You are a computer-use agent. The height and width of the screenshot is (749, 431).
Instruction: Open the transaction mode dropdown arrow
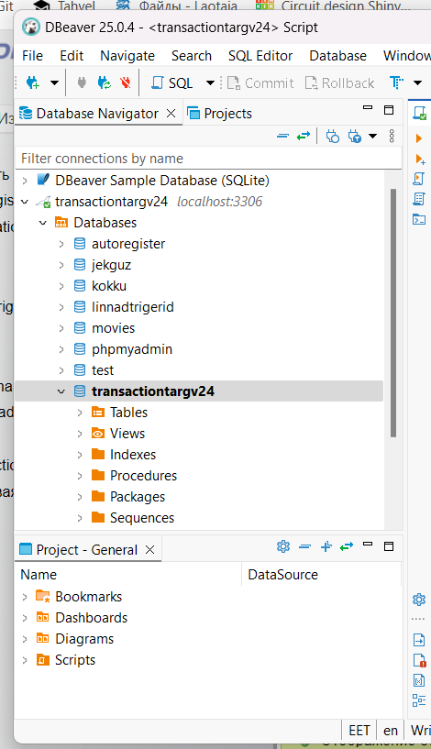tap(417, 83)
